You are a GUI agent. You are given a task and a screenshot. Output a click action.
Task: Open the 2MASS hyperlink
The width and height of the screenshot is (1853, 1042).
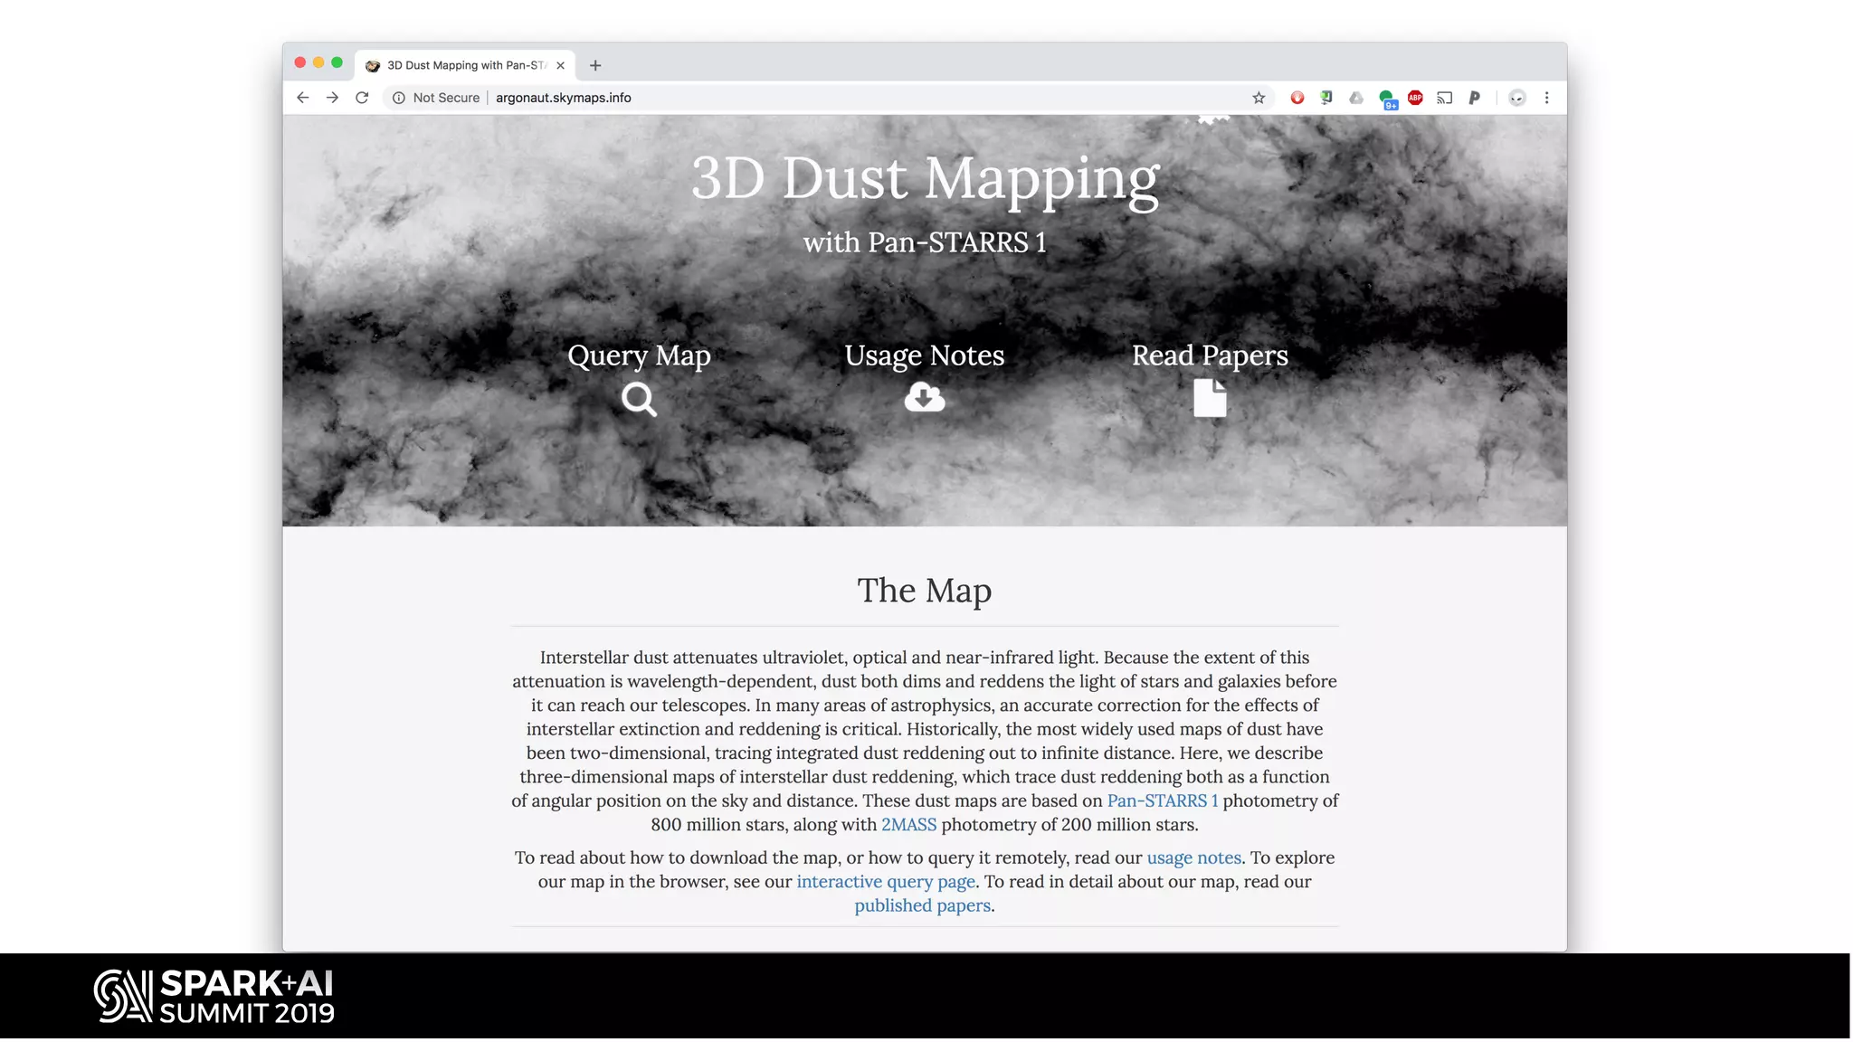[x=908, y=825]
